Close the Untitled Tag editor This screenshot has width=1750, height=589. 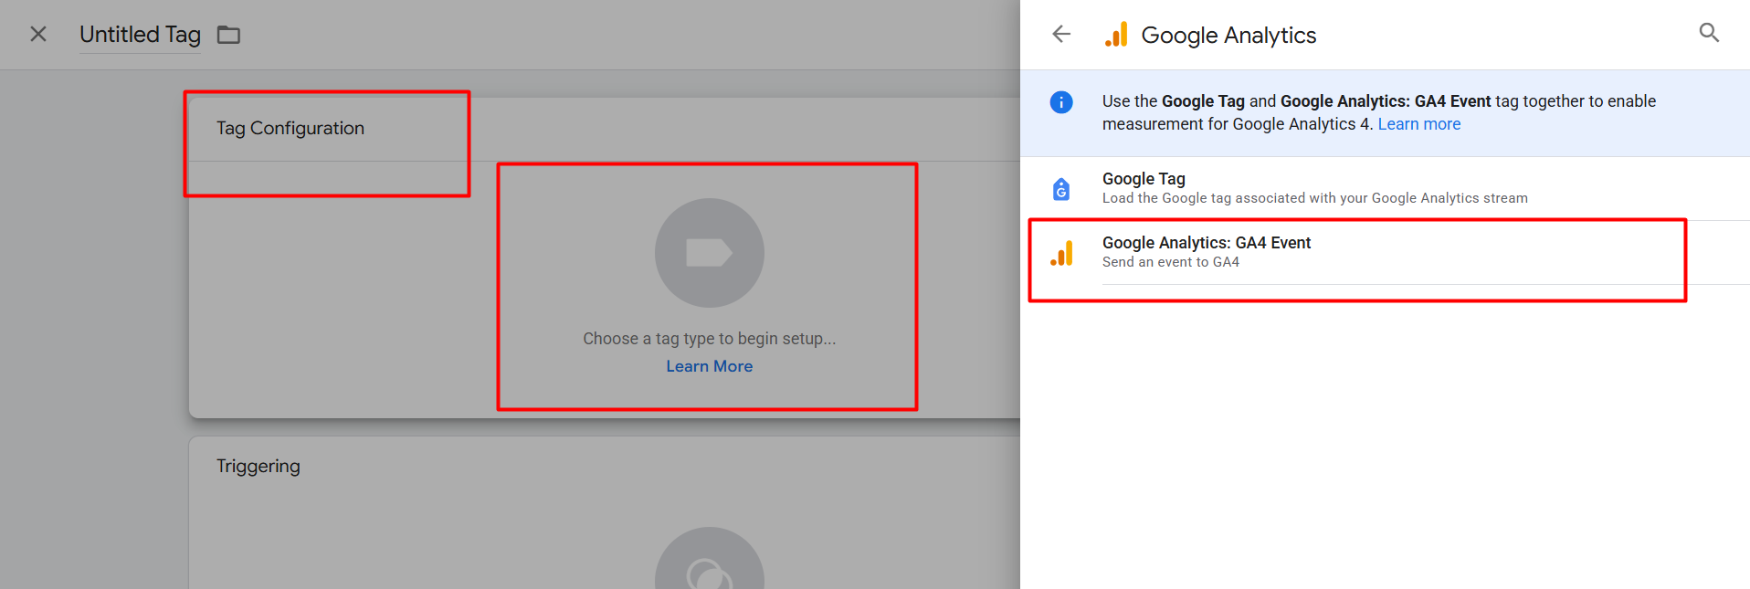coord(38,35)
